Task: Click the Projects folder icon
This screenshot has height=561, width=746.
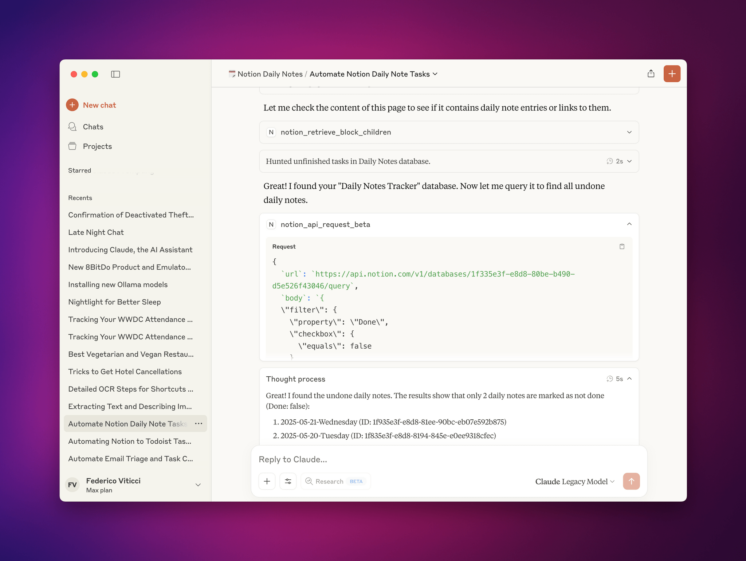Action: [72, 146]
